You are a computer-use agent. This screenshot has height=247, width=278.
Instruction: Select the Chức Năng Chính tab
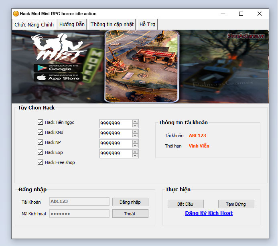[x=34, y=24]
